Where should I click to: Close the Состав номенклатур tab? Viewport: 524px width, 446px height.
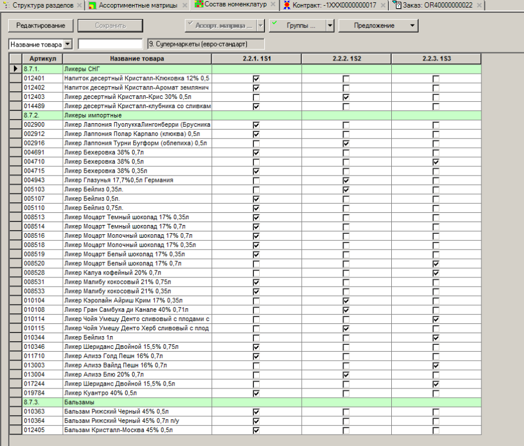273,4
